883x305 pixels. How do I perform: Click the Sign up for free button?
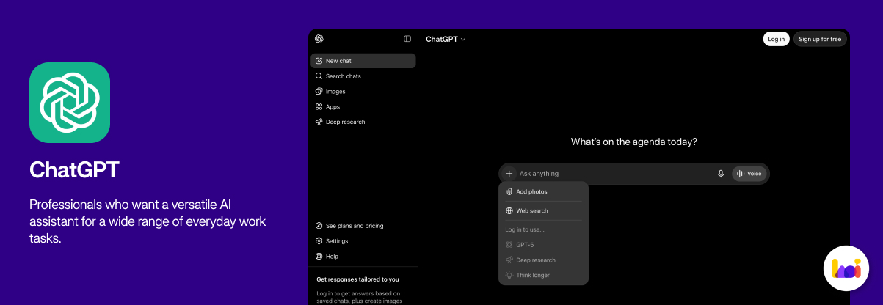(x=820, y=39)
